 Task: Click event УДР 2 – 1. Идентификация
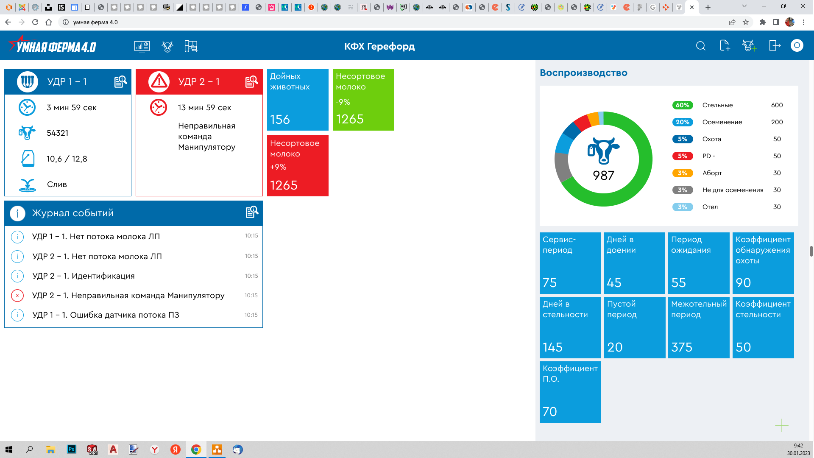(x=84, y=276)
